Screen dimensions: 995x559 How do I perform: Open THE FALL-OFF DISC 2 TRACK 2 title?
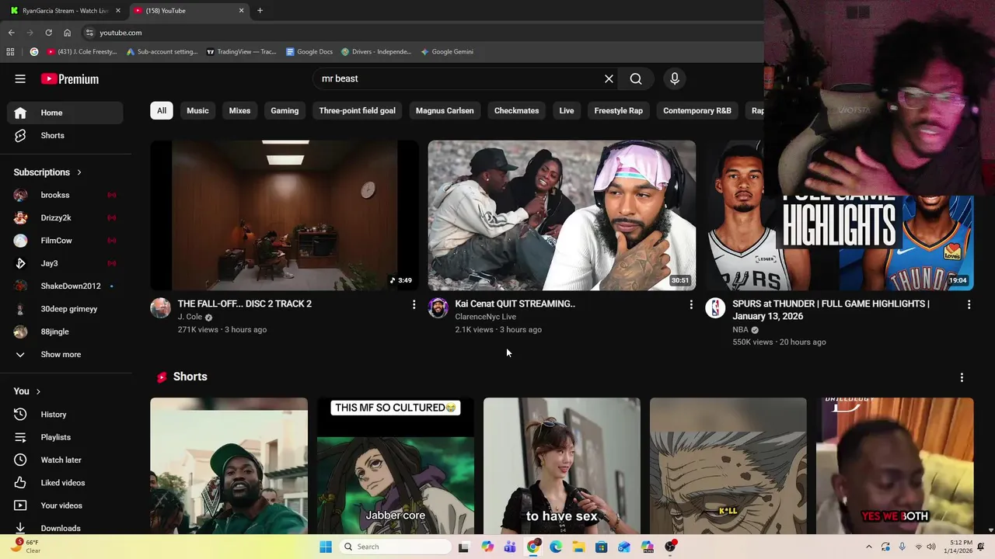[244, 304]
